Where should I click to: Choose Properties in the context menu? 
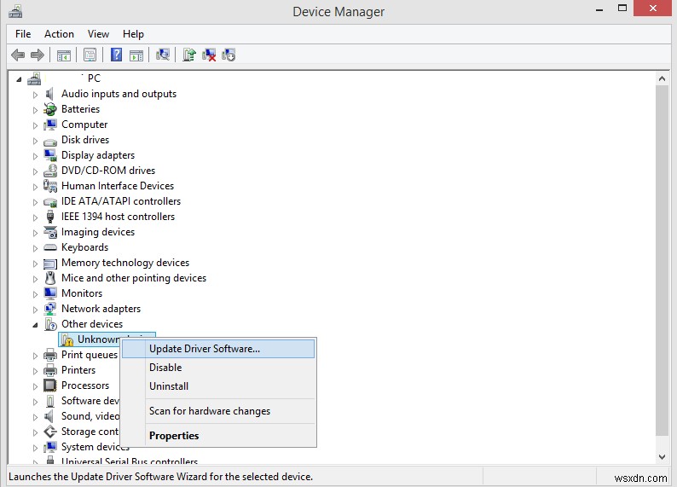click(x=174, y=436)
